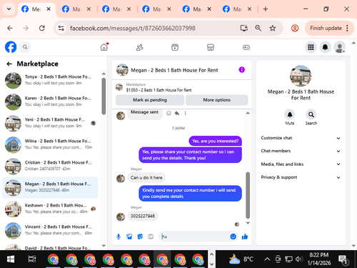Image resolution: width=357 pixels, height=268 pixels.
Task: Click install app icon in address bar
Action: click(244, 29)
